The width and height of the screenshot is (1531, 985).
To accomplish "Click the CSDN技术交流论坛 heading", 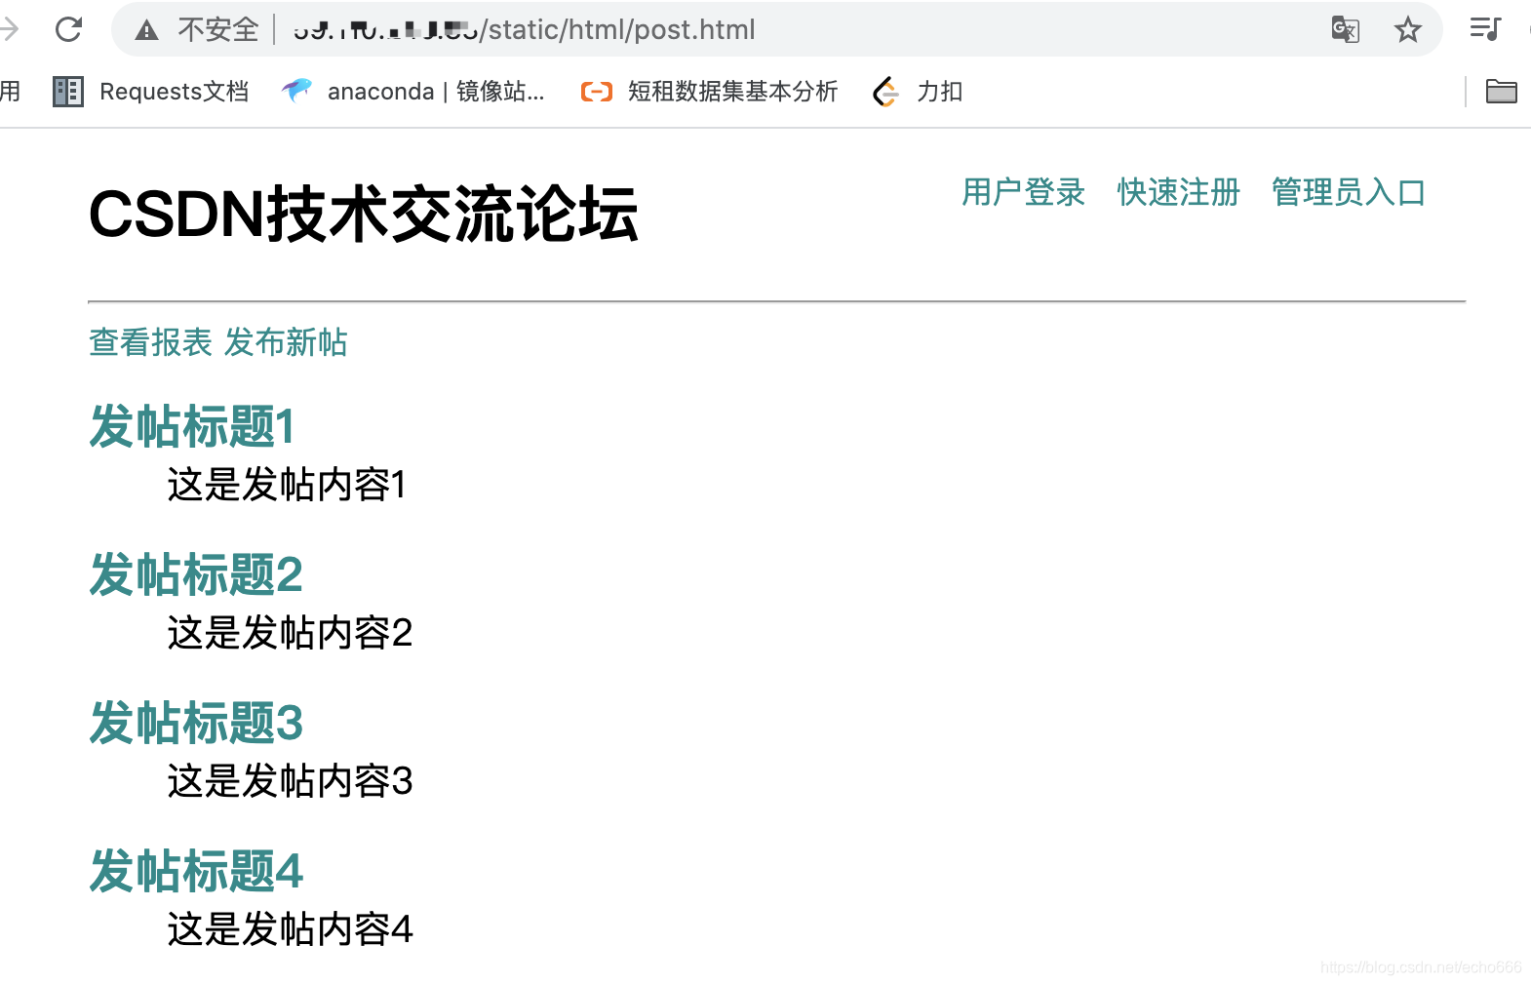I will (364, 214).
